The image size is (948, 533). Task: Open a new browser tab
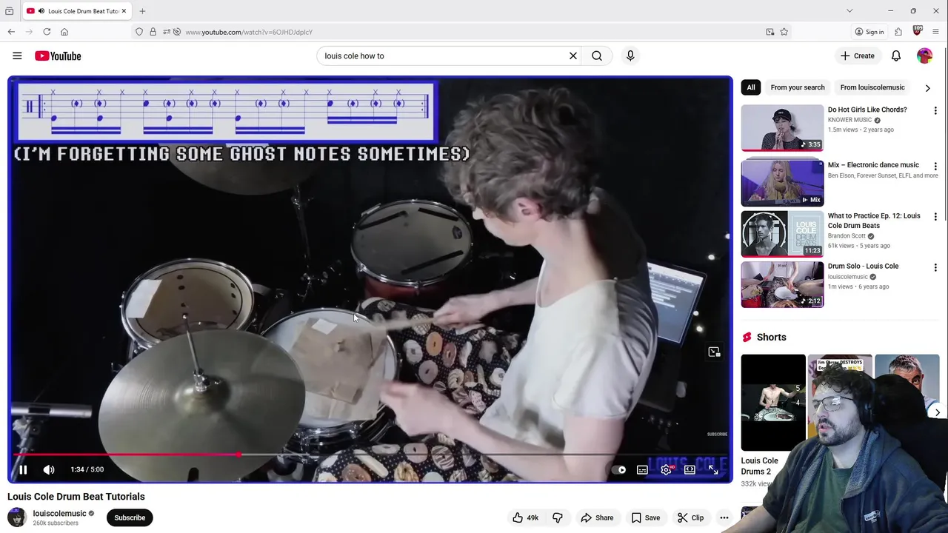142,11
